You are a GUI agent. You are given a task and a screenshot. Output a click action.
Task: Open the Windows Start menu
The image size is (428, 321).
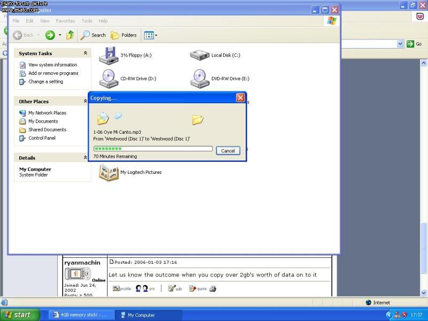19,315
